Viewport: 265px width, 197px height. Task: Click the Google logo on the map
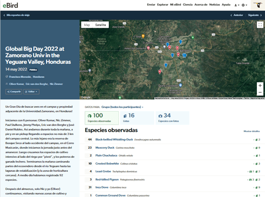pos(86,97)
